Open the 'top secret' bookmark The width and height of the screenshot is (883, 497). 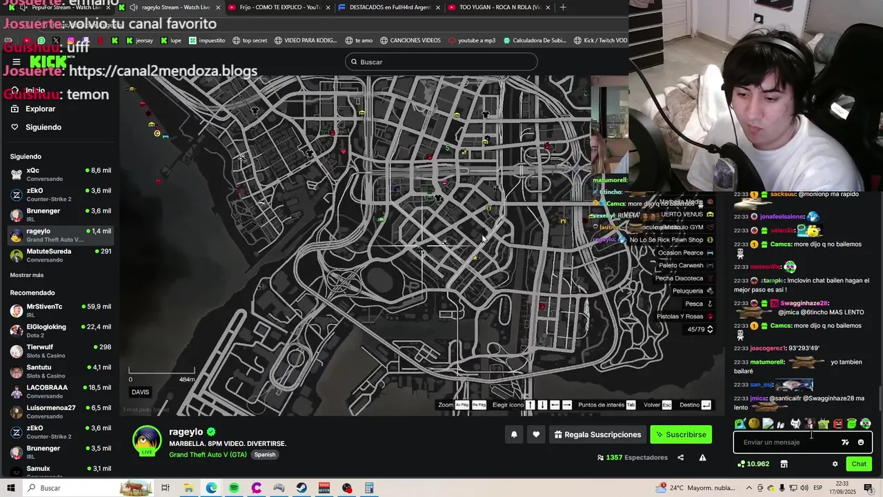click(x=250, y=40)
